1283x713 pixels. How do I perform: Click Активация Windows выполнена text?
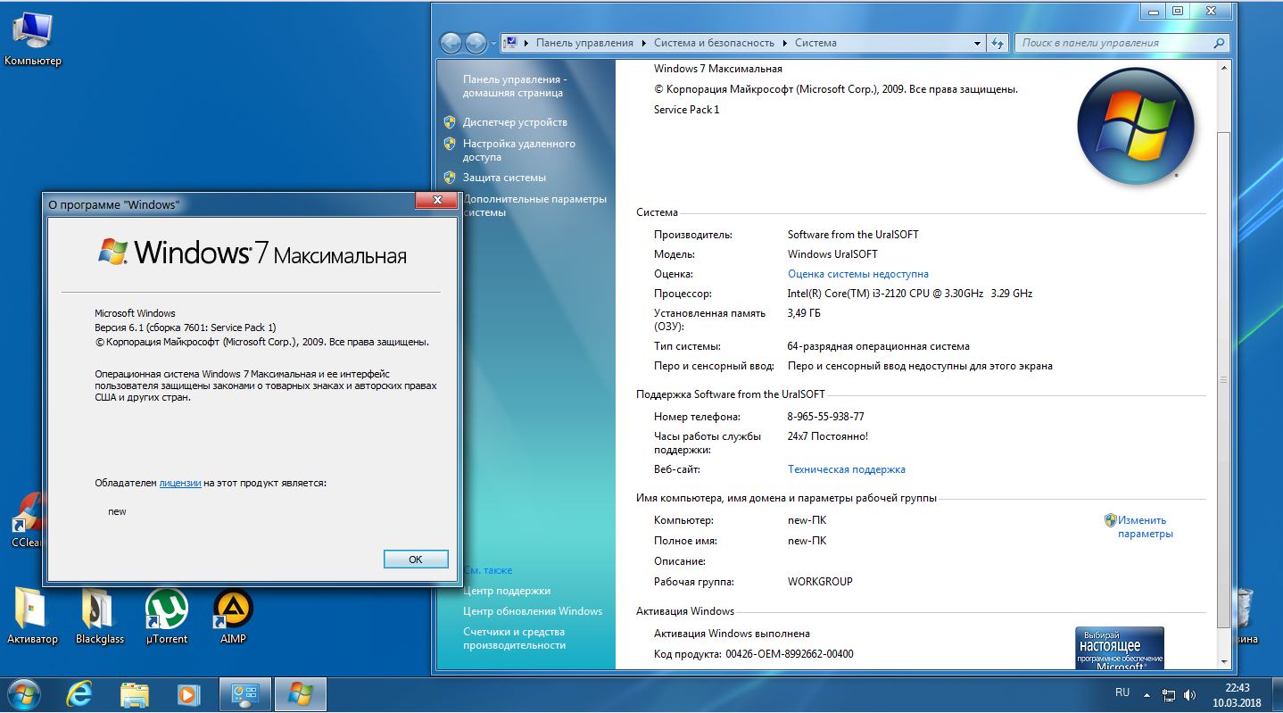[x=732, y=634]
